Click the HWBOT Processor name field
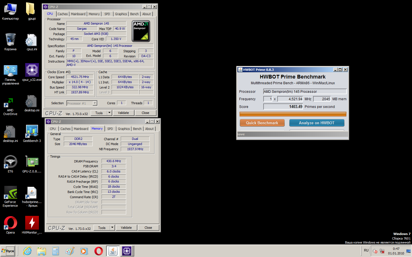The height and width of the screenshot is (257, 412). click(x=305, y=91)
